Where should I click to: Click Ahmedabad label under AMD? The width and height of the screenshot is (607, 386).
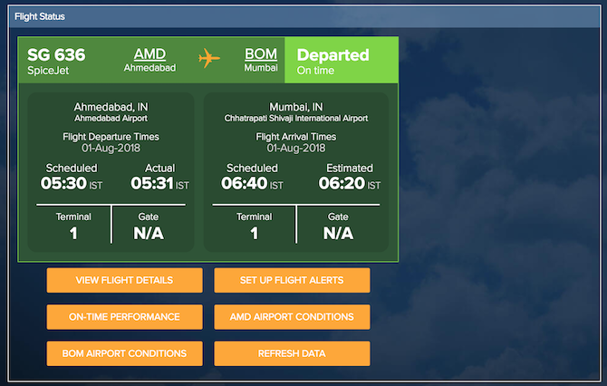coord(149,68)
